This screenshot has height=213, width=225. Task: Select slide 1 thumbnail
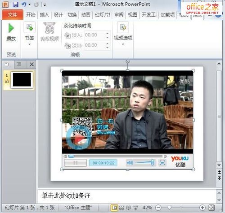pos(22,80)
